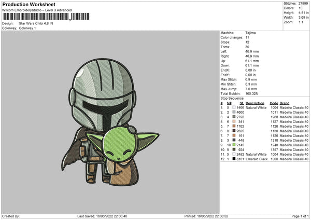Click the 'Page 1 of 1' footer text
This screenshot has height=220, width=311.
300,216
